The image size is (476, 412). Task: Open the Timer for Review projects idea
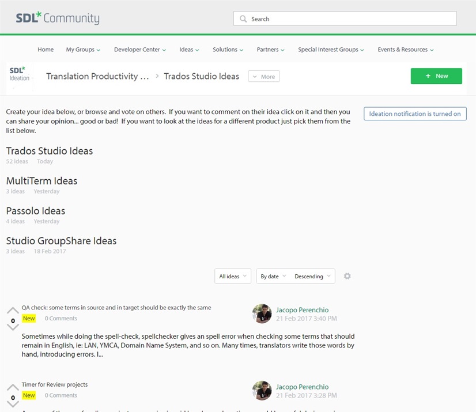coord(55,384)
